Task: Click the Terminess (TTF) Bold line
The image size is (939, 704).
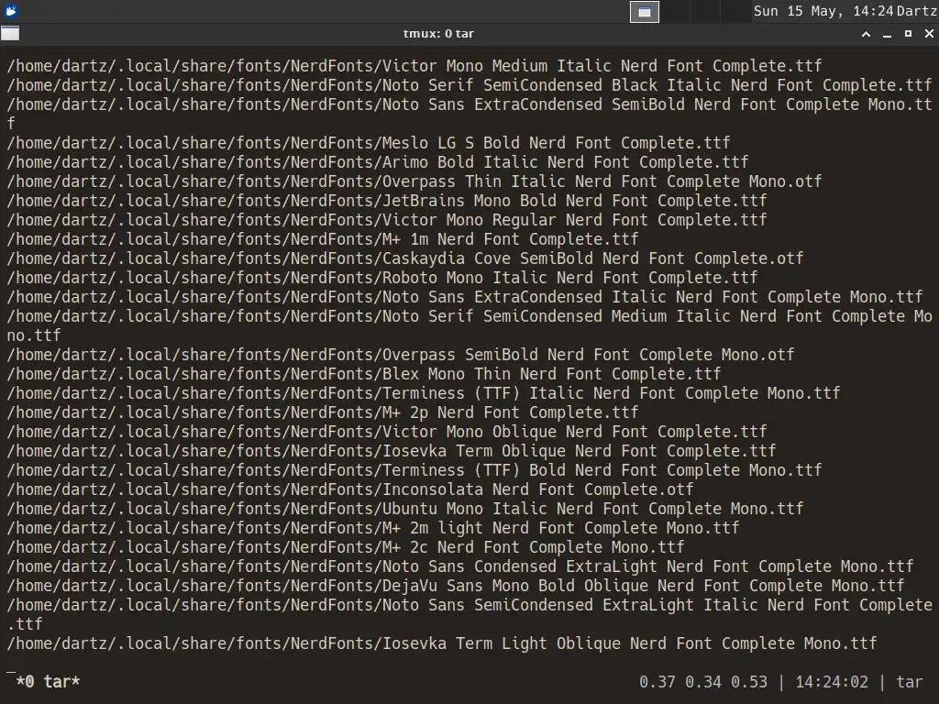Action: click(414, 470)
